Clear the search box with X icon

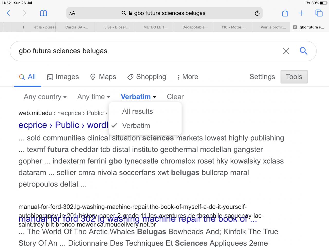click(x=286, y=51)
